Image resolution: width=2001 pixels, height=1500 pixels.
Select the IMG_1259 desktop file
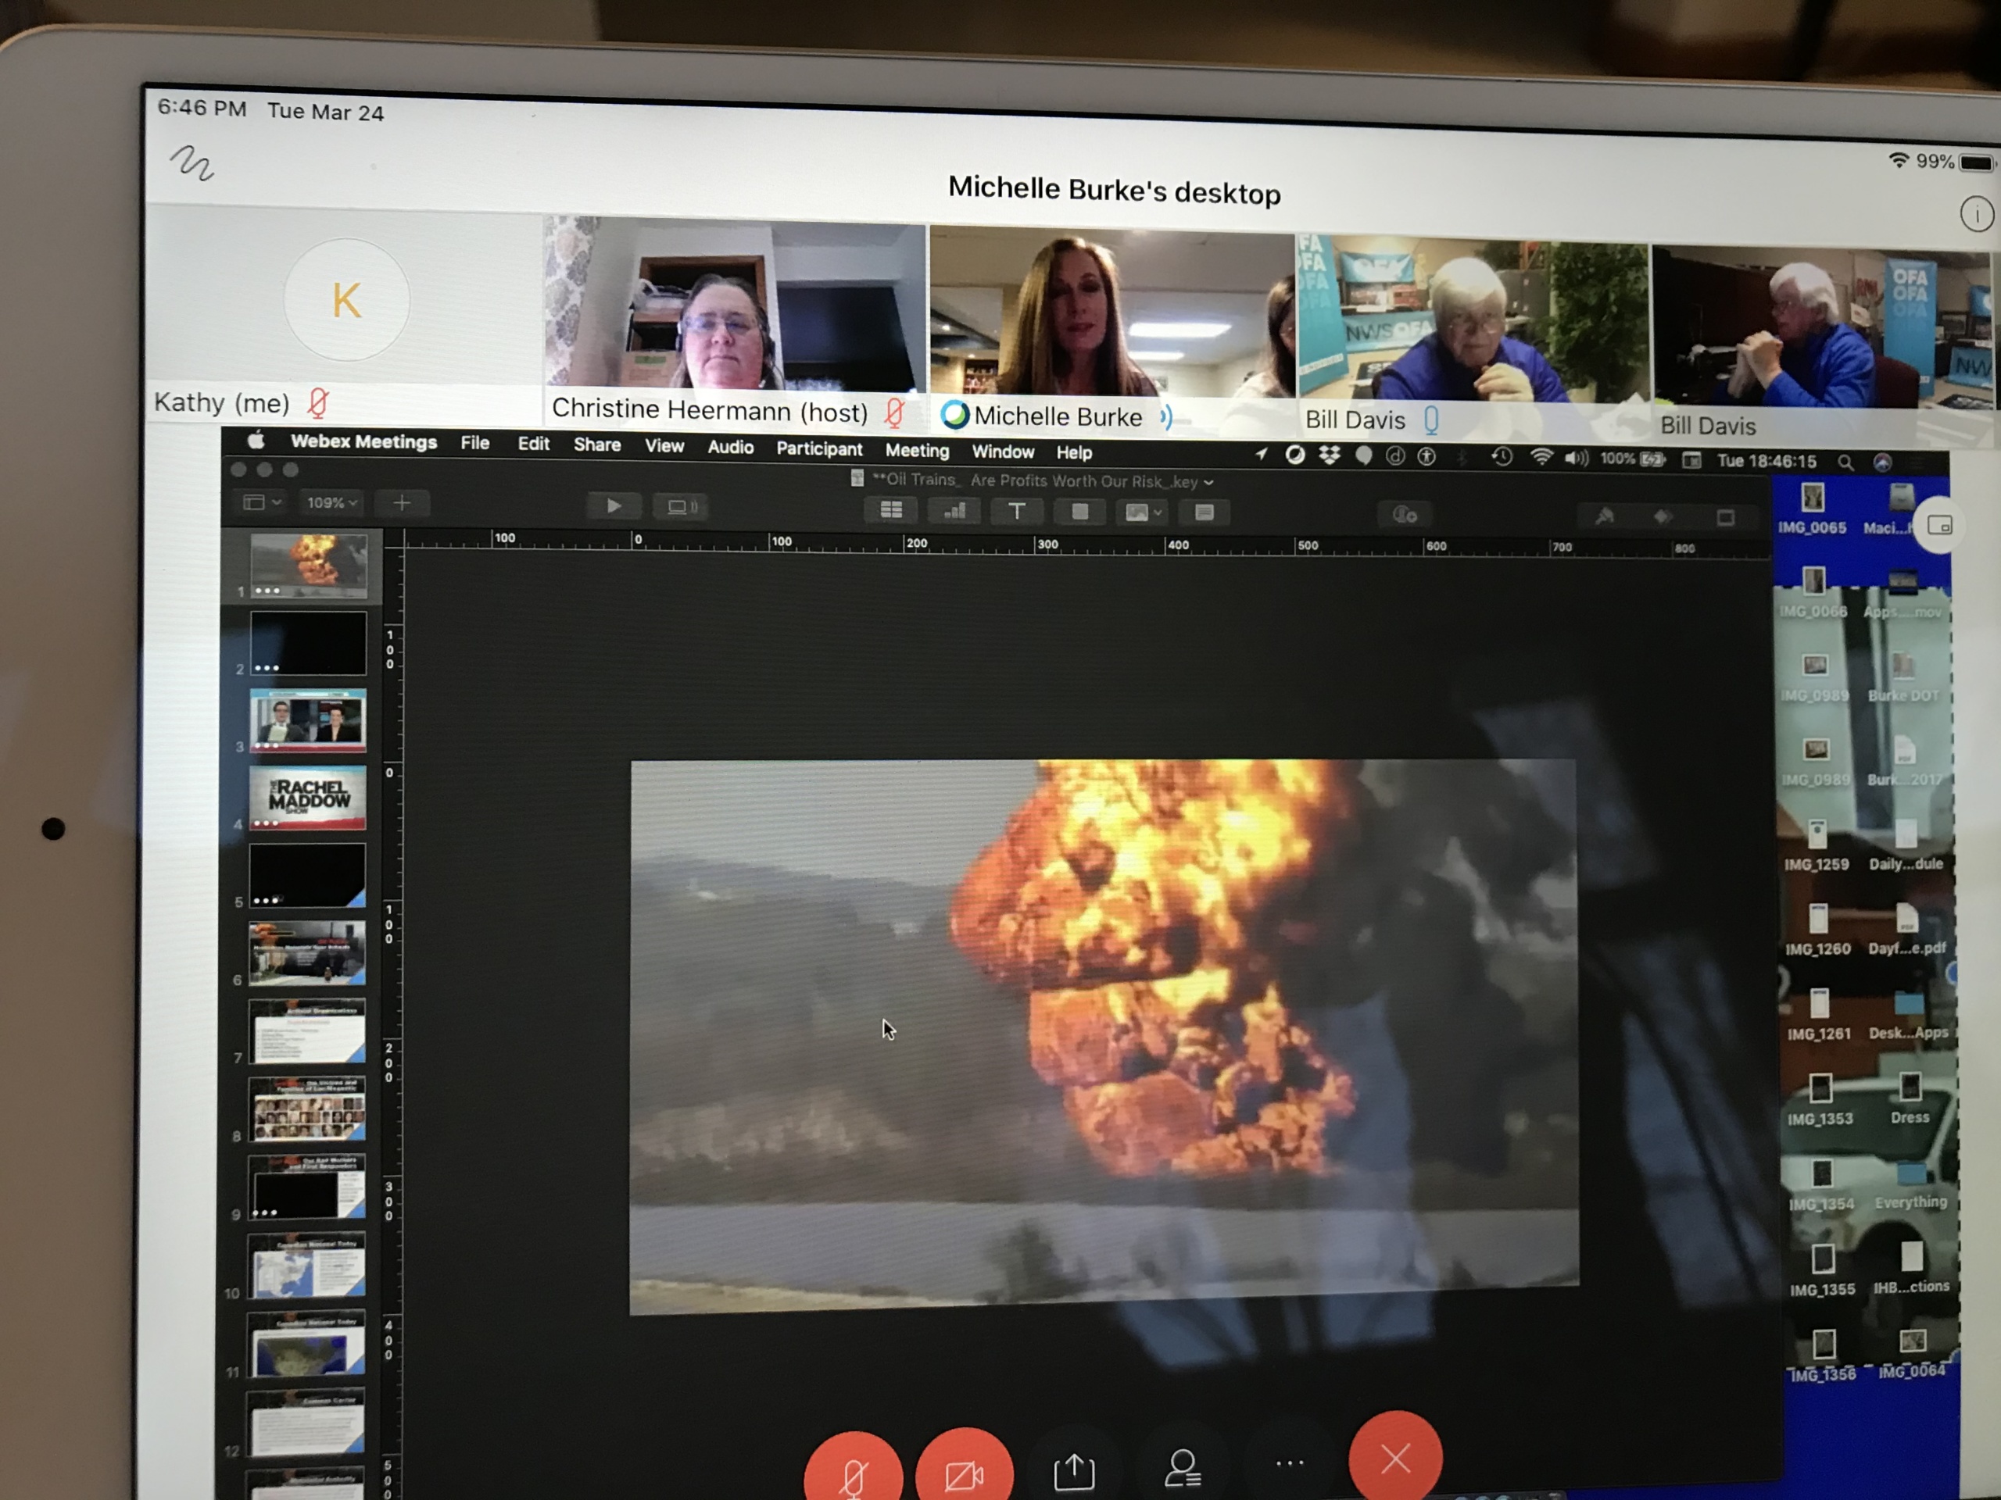pos(1817,845)
